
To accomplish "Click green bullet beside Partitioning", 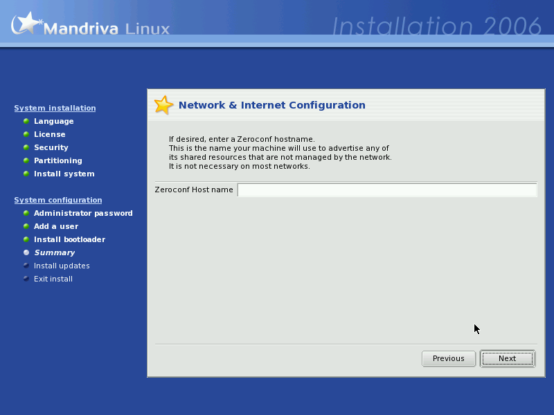I will pos(26,160).
